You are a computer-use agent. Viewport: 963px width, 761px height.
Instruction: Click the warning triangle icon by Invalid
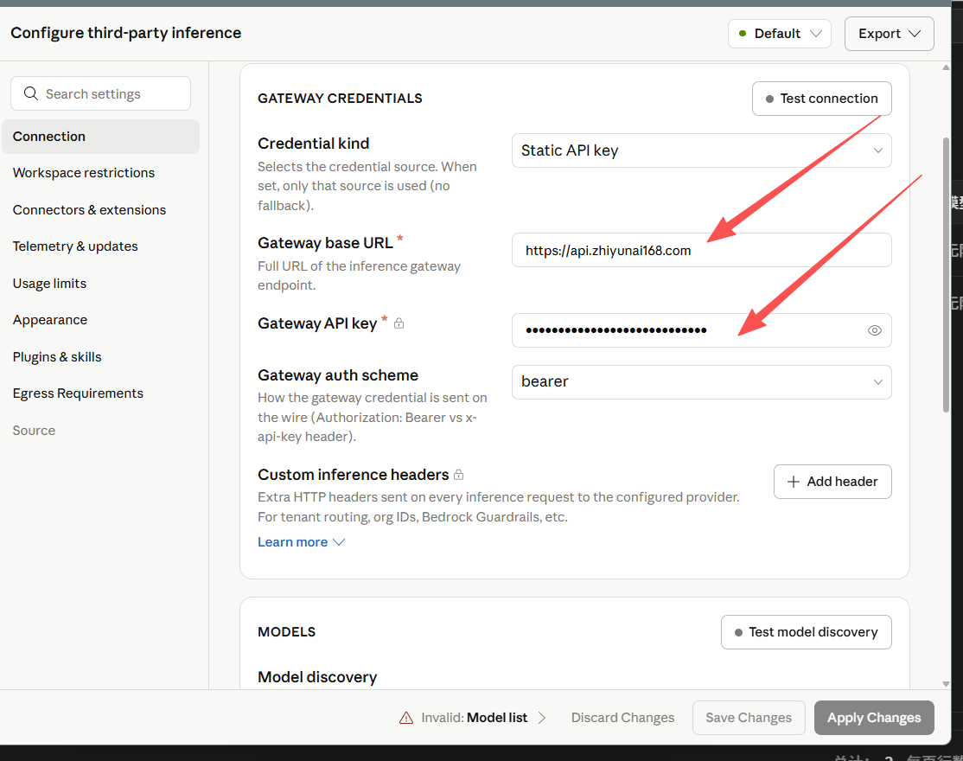[406, 718]
